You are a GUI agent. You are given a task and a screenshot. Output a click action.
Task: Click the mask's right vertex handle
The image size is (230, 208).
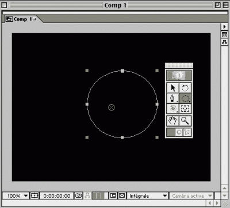(157, 104)
